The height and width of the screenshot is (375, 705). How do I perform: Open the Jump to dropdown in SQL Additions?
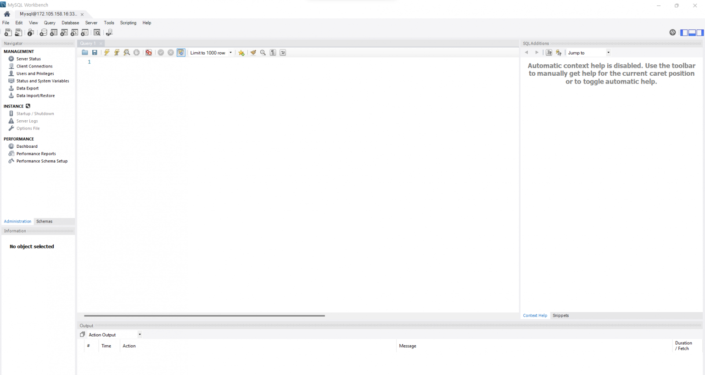[x=608, y=52]
